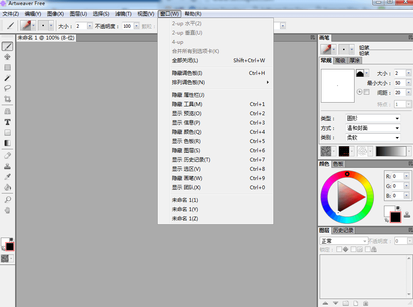Viewport: 413px width, 307px height.
Task: Click the paper texture thumbnail in Brush panel
Action: tap(326, 151)
